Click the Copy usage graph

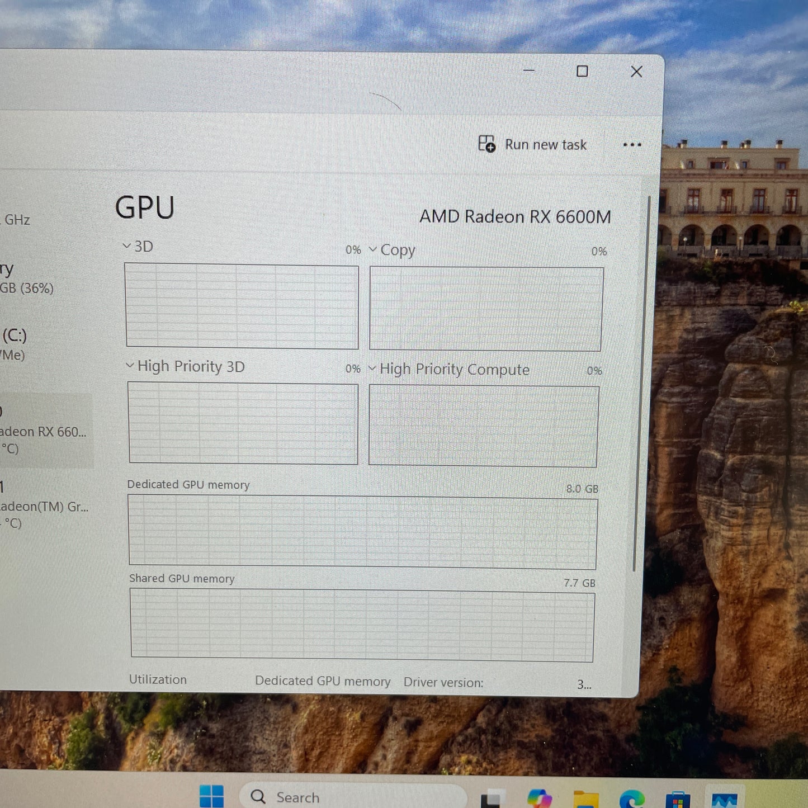486,309
